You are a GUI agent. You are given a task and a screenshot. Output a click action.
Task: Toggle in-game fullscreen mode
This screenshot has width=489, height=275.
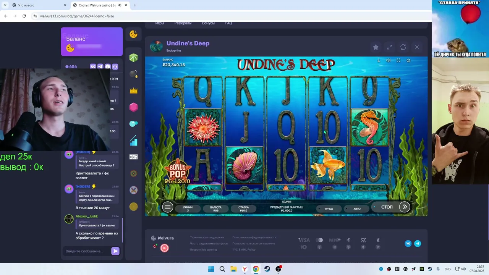click(x=398, y=60)
